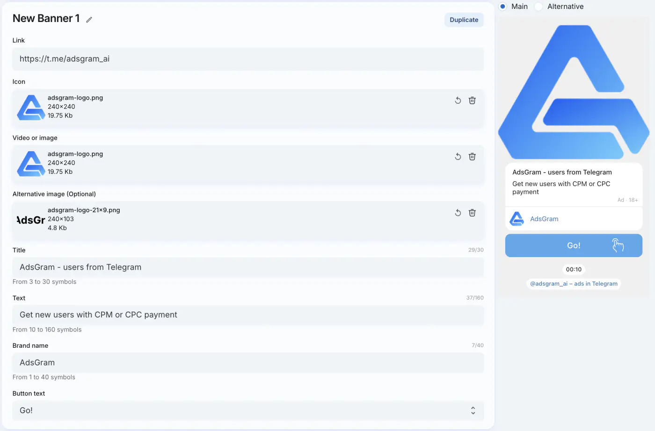Reset the Icon file upload
This screenshot has height=431, width=655.
coord(458,101)
